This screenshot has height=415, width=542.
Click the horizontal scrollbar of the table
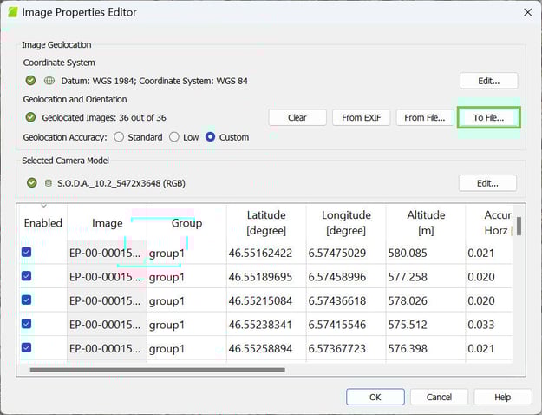coord(157,370)
